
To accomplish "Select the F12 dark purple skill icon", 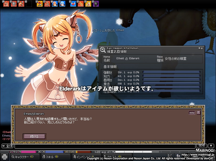I will [96, 4].
